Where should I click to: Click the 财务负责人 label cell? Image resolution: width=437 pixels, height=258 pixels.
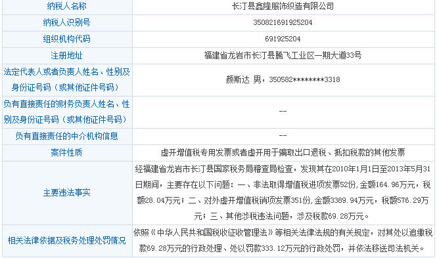(x=67, y=112)
